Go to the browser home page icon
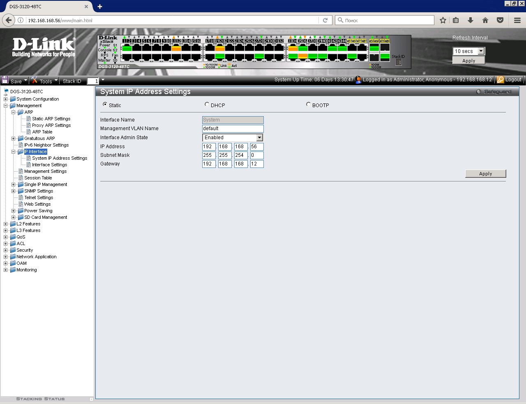The width and height of the screenshot is (526, 404). 485,20
